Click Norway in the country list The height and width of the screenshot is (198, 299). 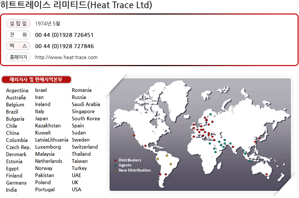44,168
